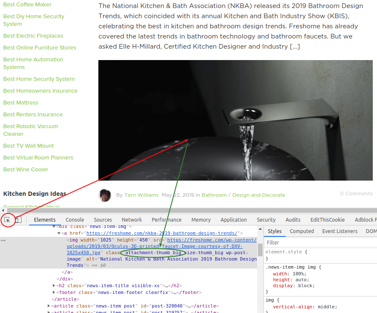Activate the inspect element picker icon
The height and width of the screenshot is (313, 377).
coord(7,220)
